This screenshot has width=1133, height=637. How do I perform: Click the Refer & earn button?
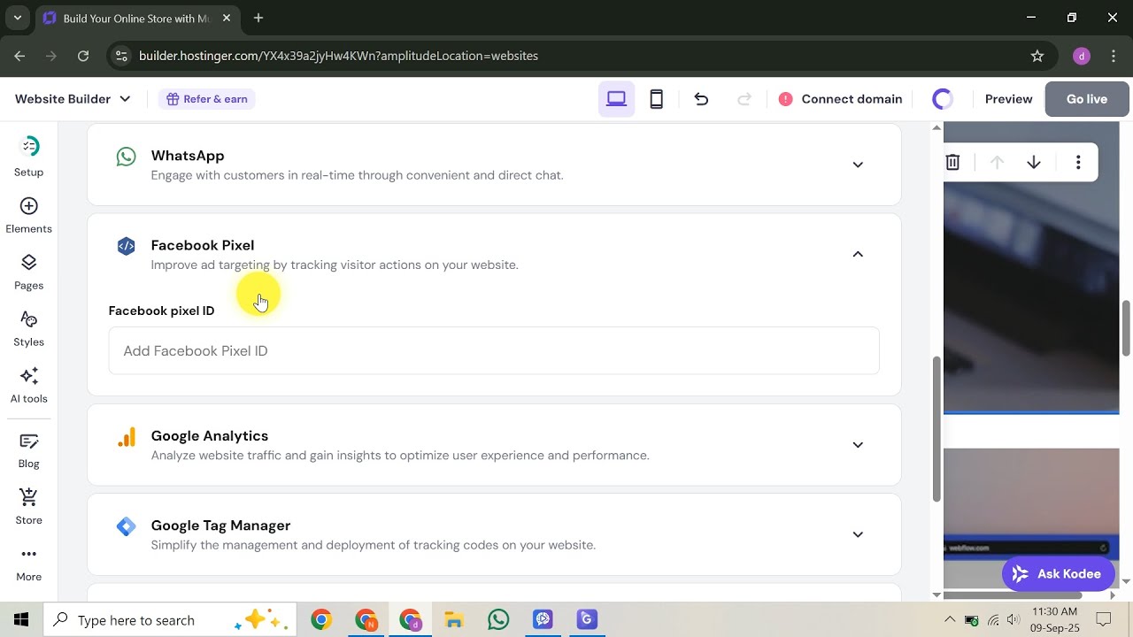tap(207, 99)
